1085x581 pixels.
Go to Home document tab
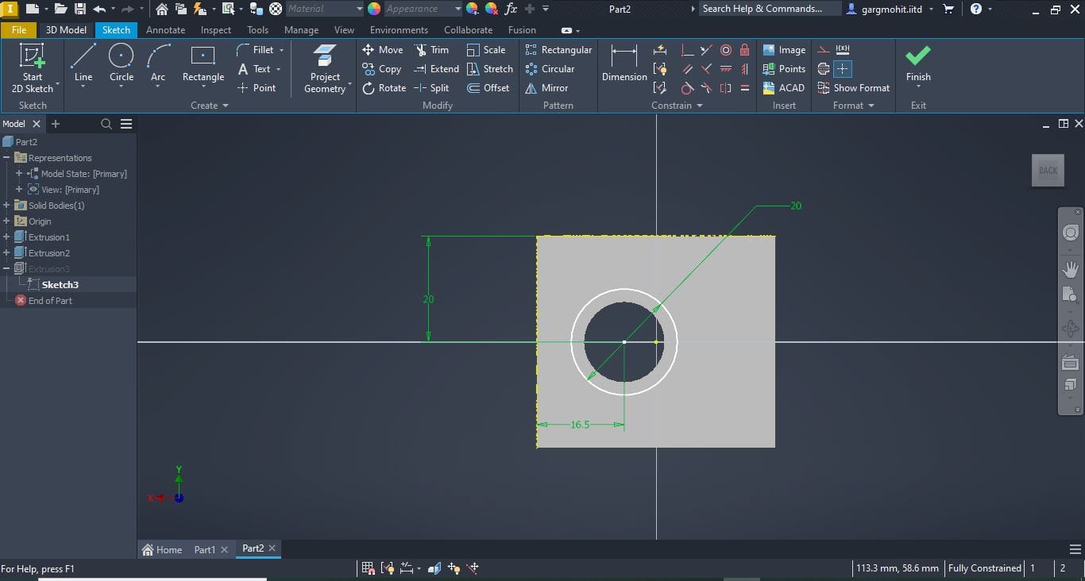point(162,549)
